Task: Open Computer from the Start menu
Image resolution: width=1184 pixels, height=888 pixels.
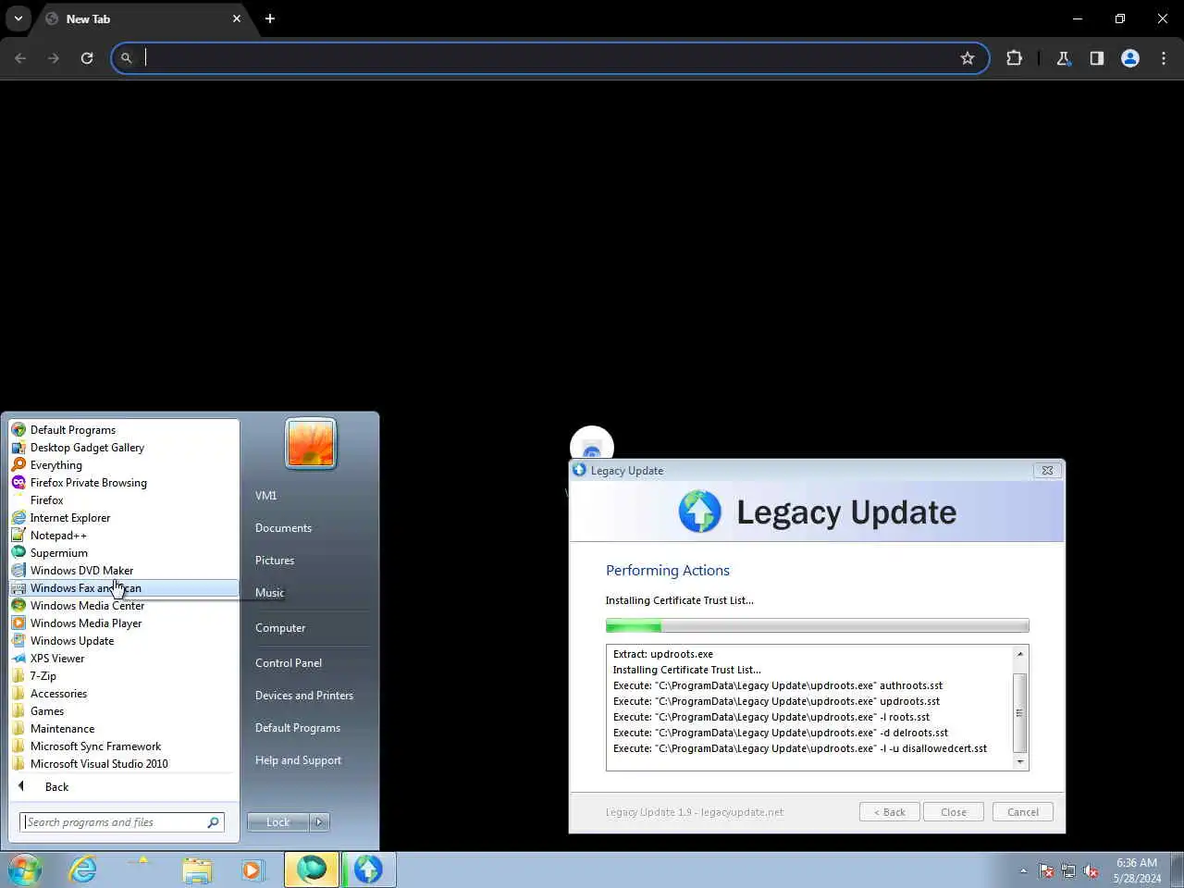Action: (x=309, y=628)
